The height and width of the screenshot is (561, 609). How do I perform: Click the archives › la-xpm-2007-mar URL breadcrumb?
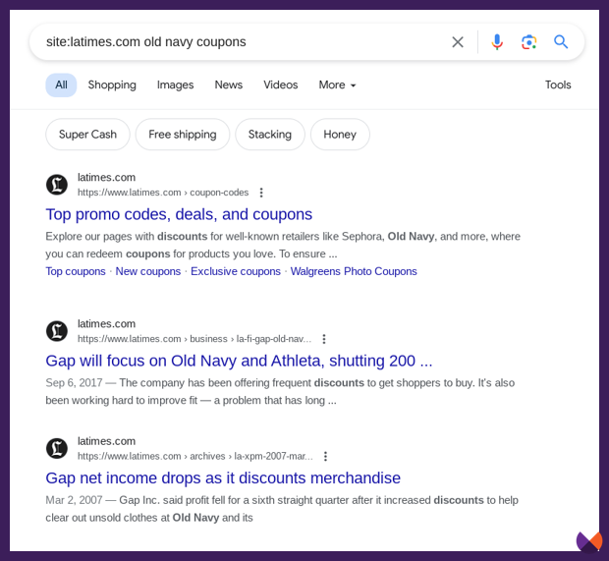(x=194, y=457)
